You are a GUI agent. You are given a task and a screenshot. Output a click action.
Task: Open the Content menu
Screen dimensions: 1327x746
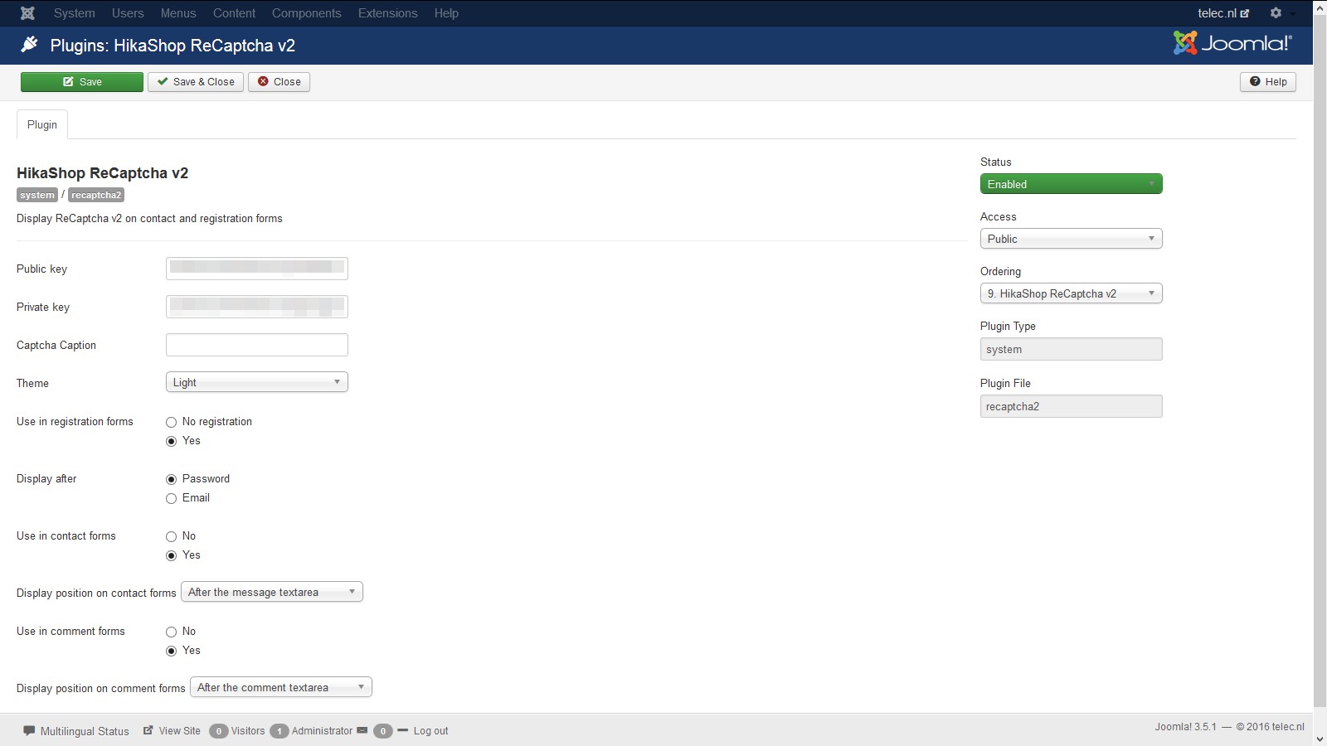point(234,13)
